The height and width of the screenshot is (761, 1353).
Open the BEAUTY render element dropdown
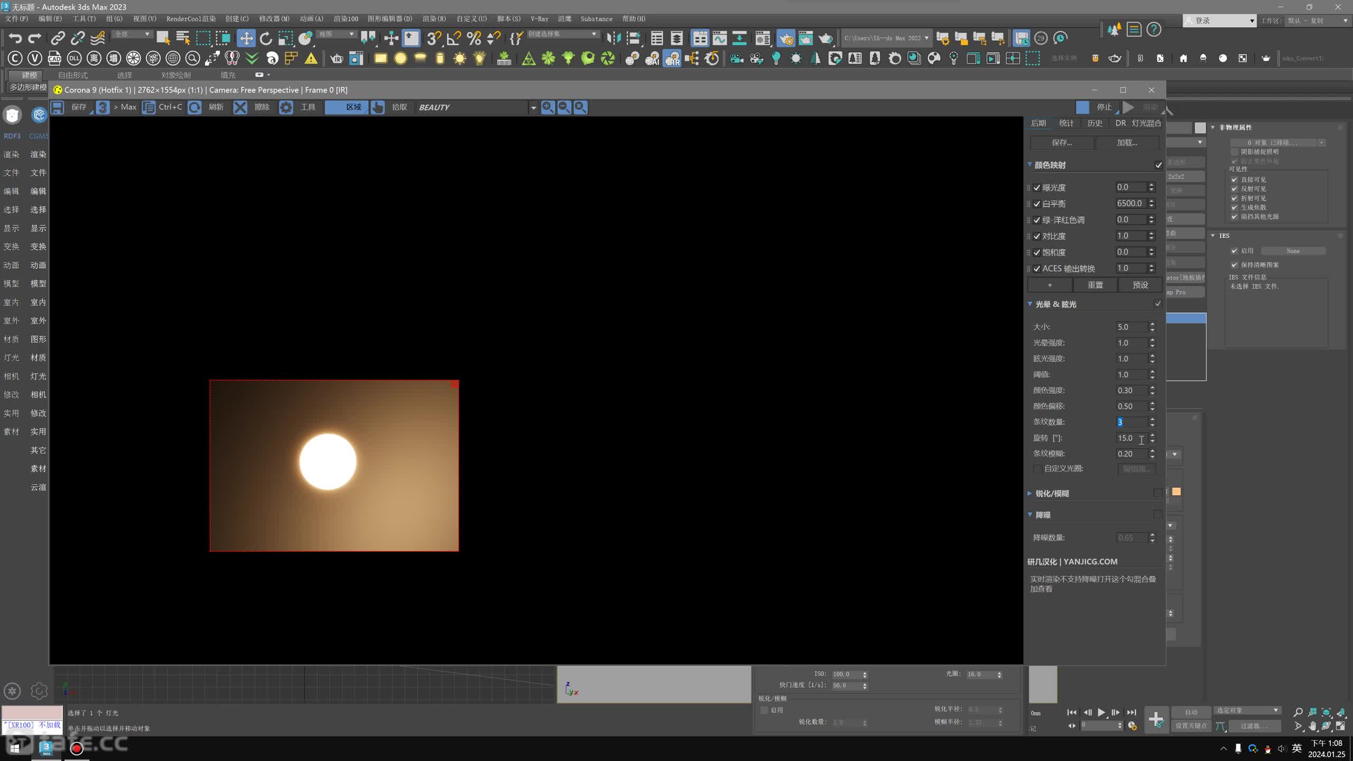(533, 108)
